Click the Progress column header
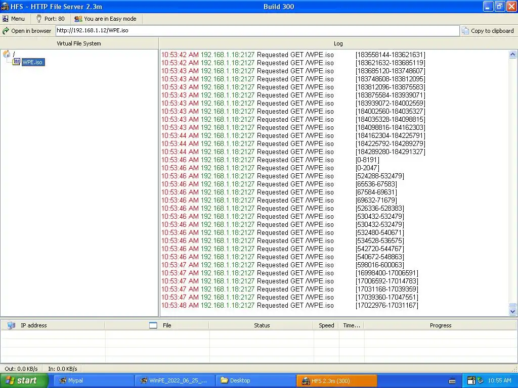 [441, 325]
